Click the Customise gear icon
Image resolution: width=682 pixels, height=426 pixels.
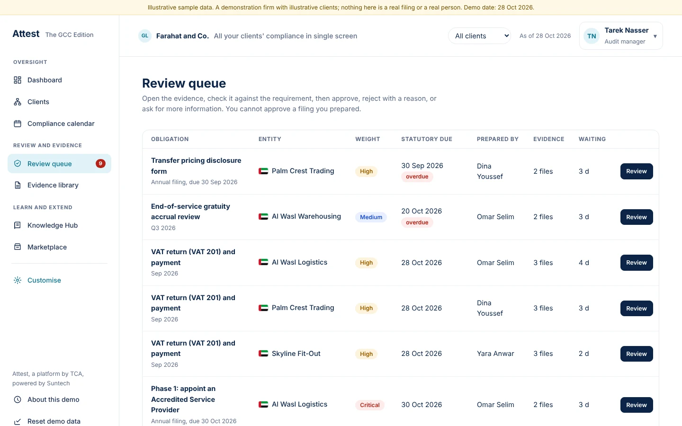tap(18, 280)
